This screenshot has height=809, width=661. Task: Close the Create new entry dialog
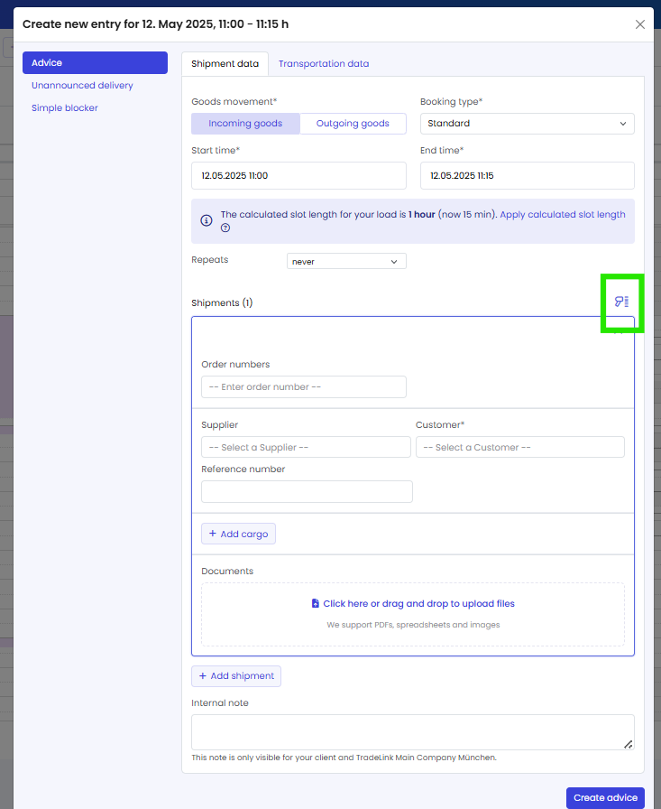tap(640, 24)
